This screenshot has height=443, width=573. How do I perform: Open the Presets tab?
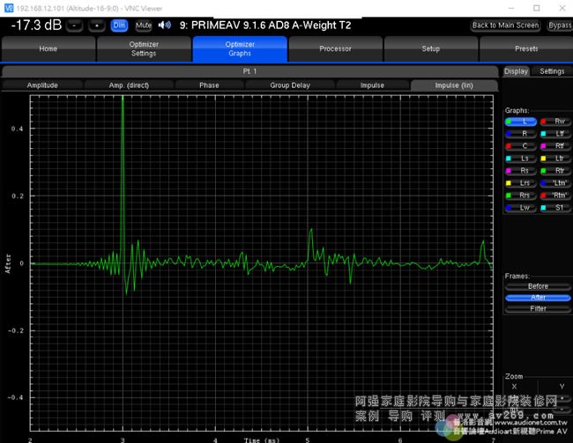[x=526, y=49]
